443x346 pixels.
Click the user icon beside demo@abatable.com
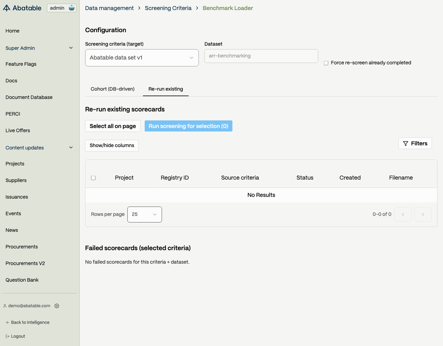pyautogui.click(x=5, y=306)
